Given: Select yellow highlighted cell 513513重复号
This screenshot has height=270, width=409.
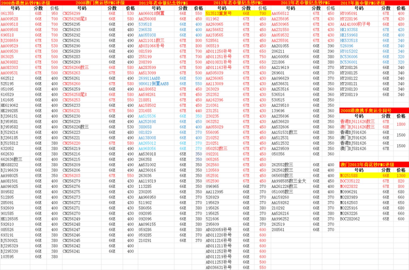Looking at the screenshot, I should (219, 13).
